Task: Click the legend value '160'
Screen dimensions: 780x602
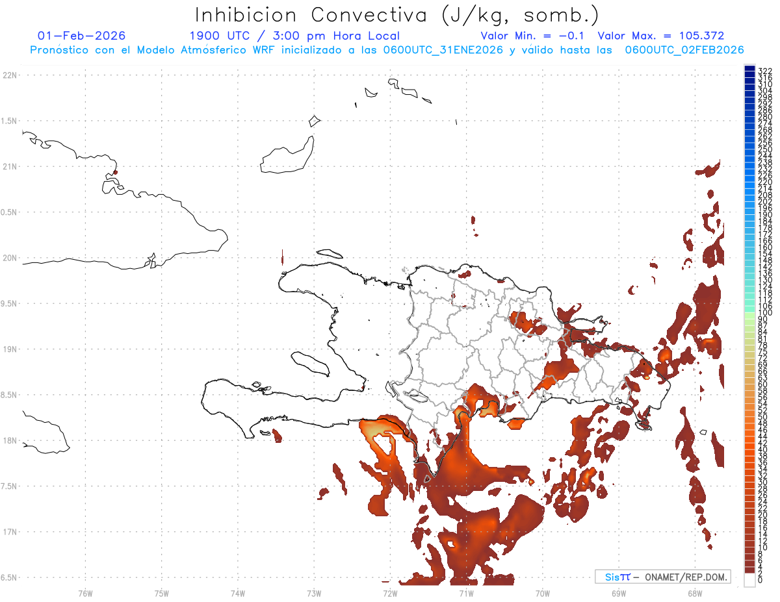Action: [x=765, y=247]
